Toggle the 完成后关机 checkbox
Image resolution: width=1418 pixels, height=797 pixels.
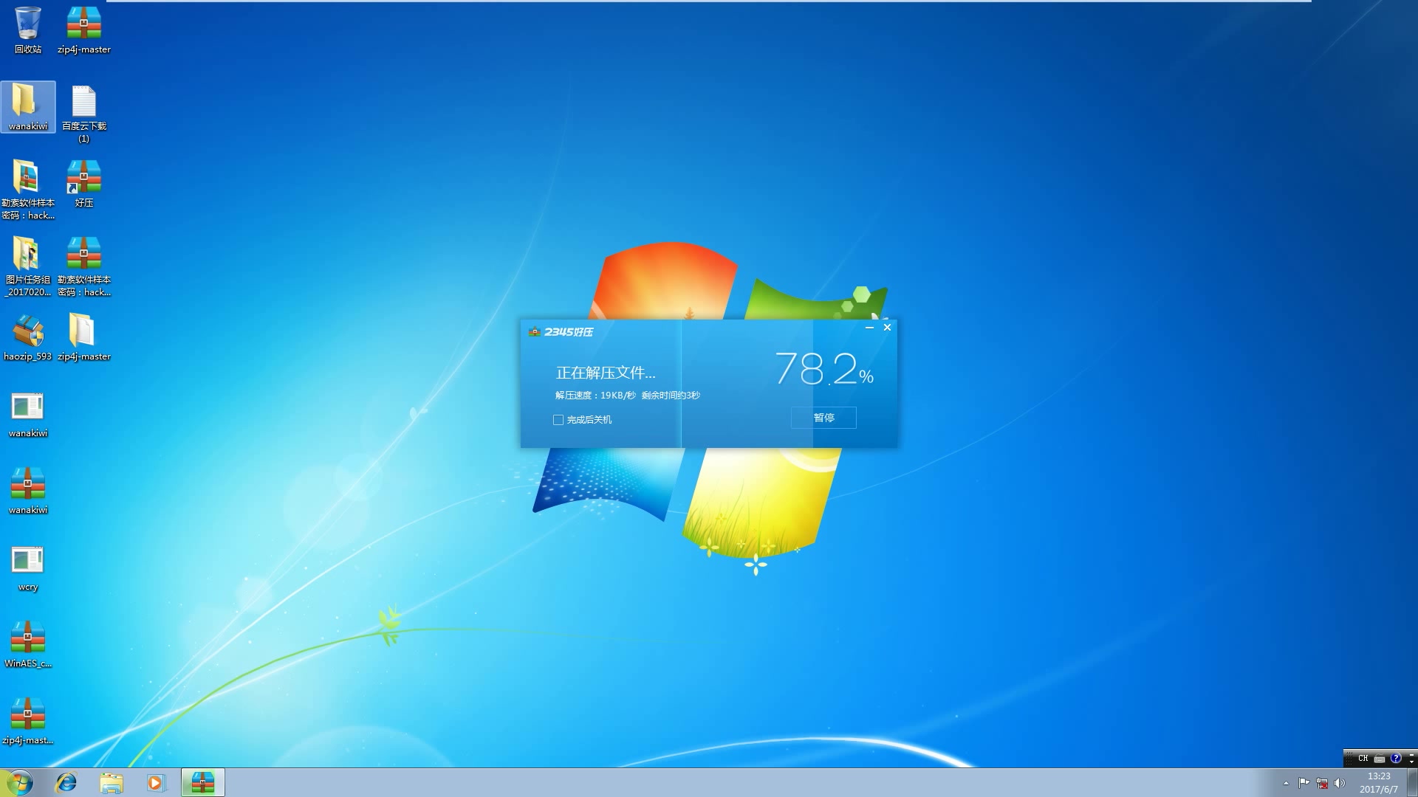[558, 419]
